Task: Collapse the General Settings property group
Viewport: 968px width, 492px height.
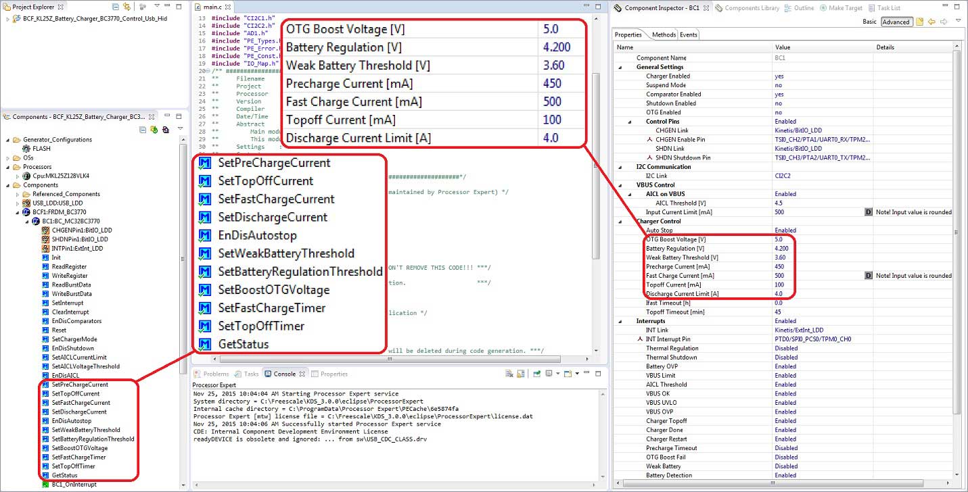Action: [x=621, y=67]
